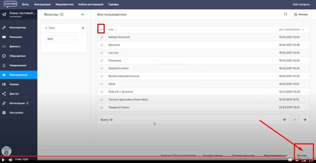The width and height of the screenshot is (316, 163).
Task: Open Настройки sidebar section
Action: [19, 113]
